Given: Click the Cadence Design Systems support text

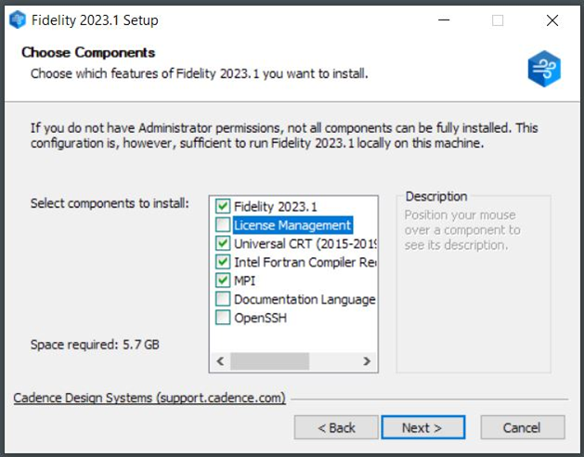Looking at the screenshot, I should coord(149,398).
